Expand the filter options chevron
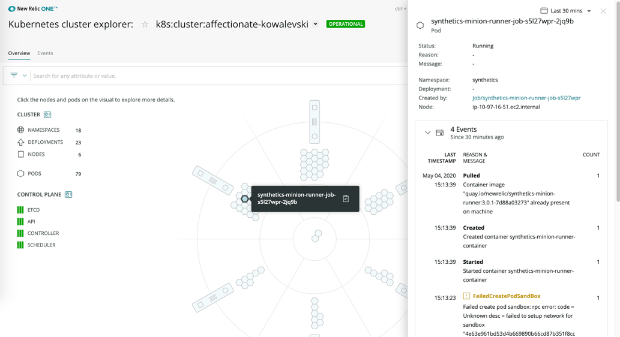Viewport: 620px width, 337px height. tap(25, 76)
